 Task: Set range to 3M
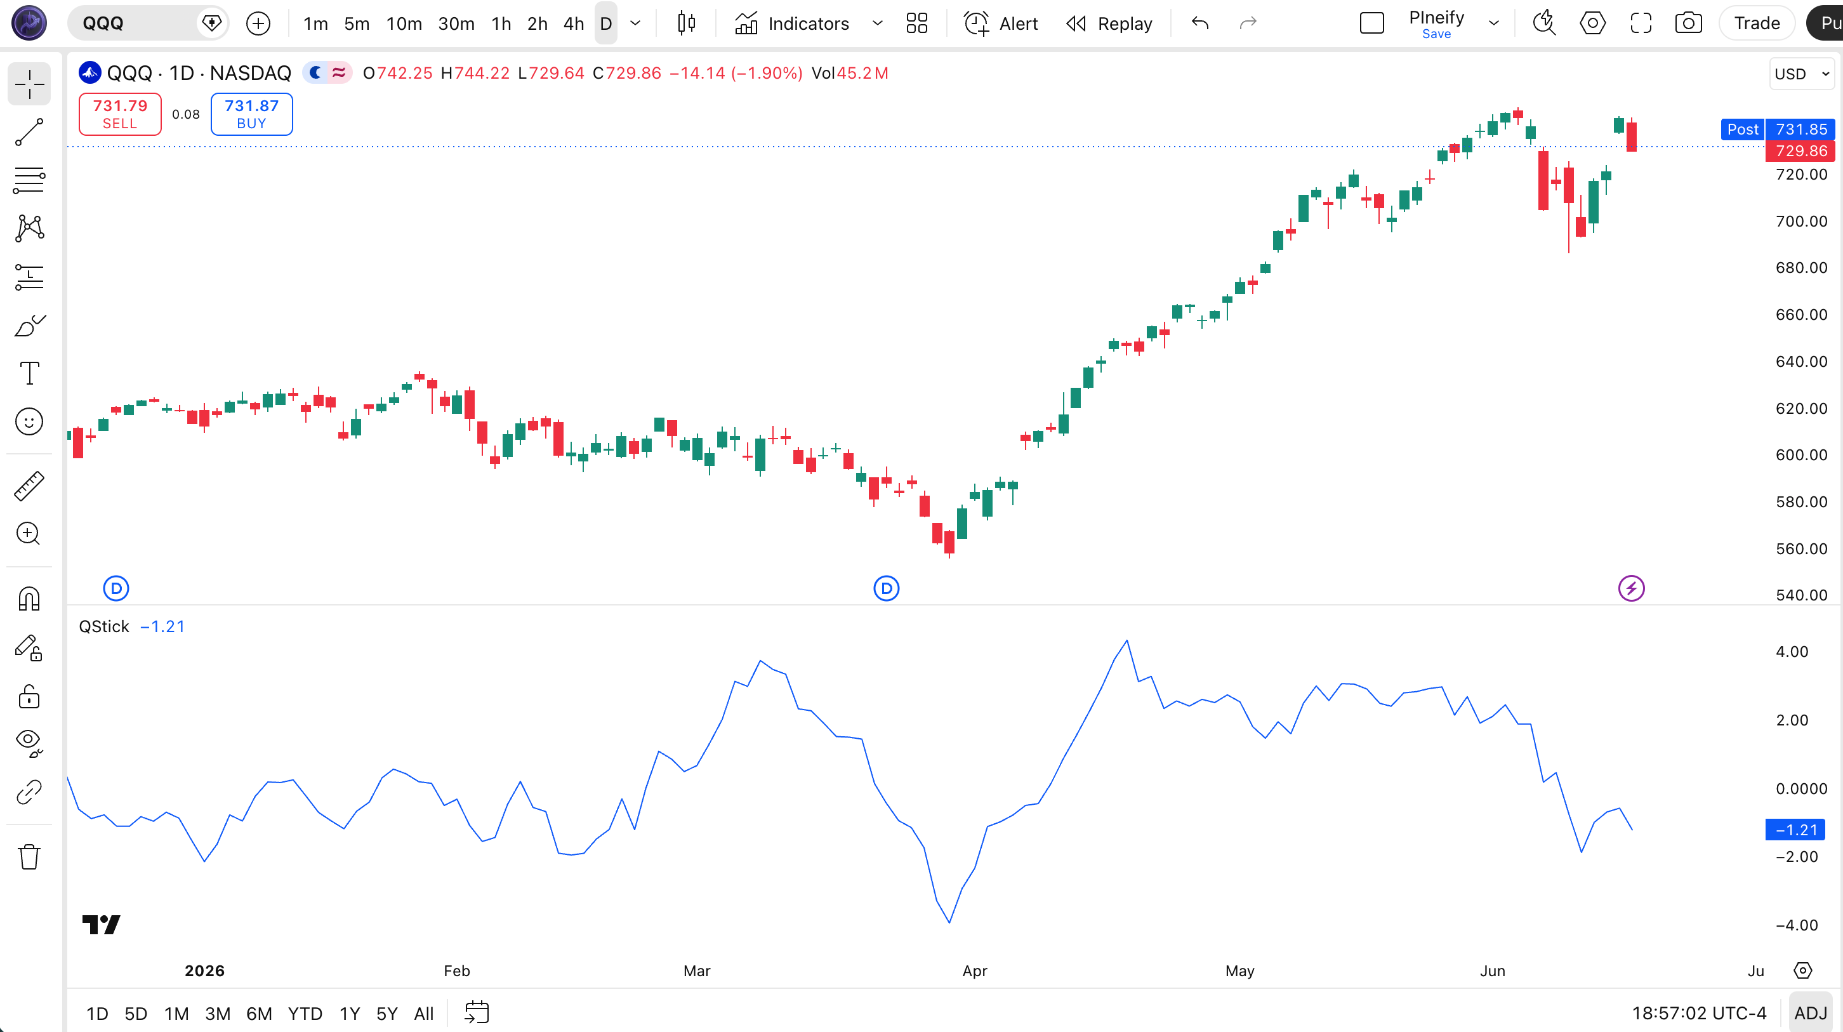coord(218,1014)
